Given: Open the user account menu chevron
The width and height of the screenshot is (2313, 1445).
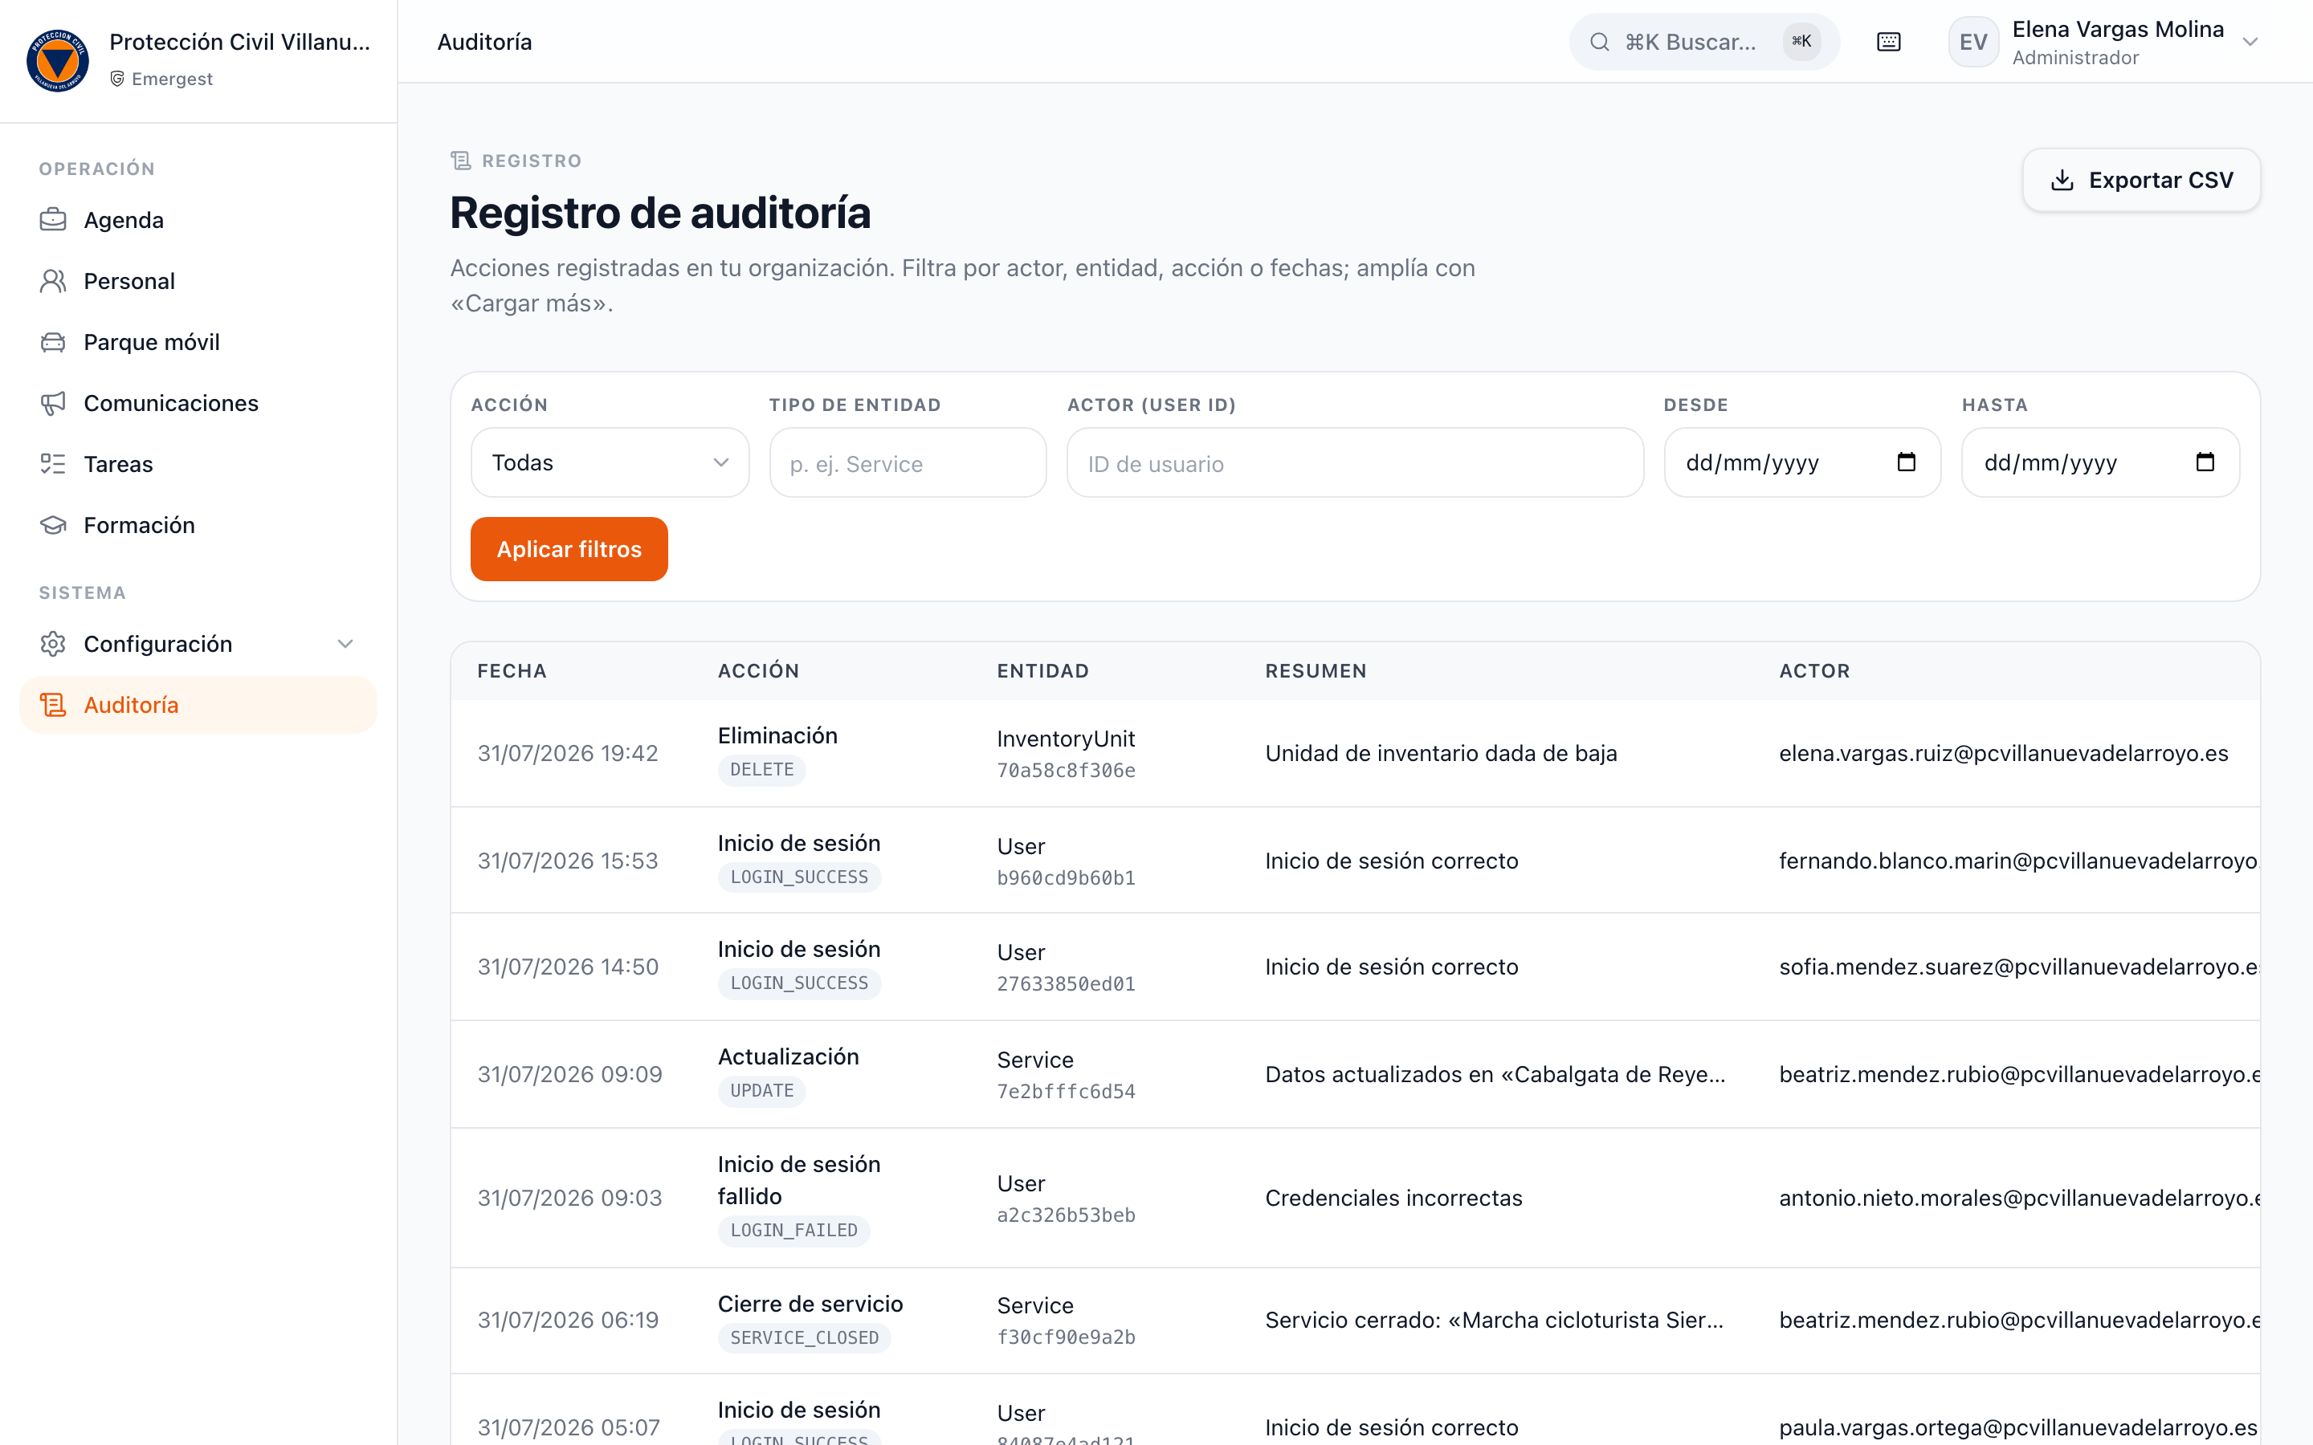Looking at the screenshot, I should coord(2250,42).
